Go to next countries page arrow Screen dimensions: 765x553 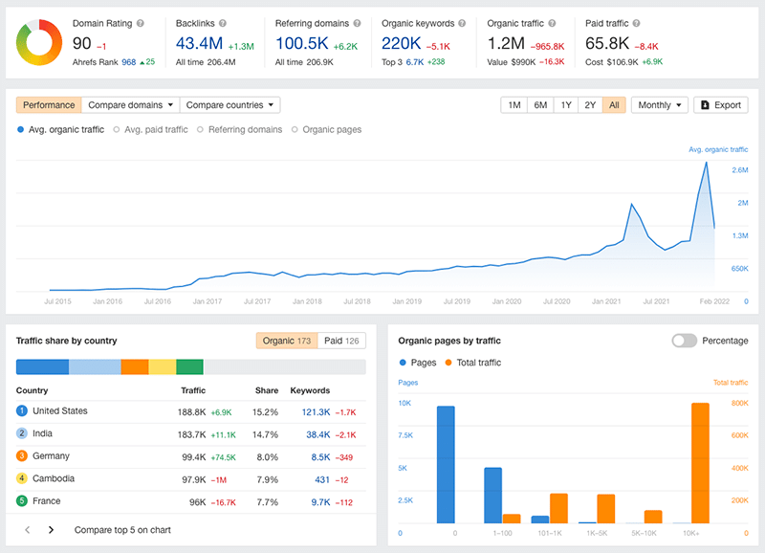(x=51, y=530)
